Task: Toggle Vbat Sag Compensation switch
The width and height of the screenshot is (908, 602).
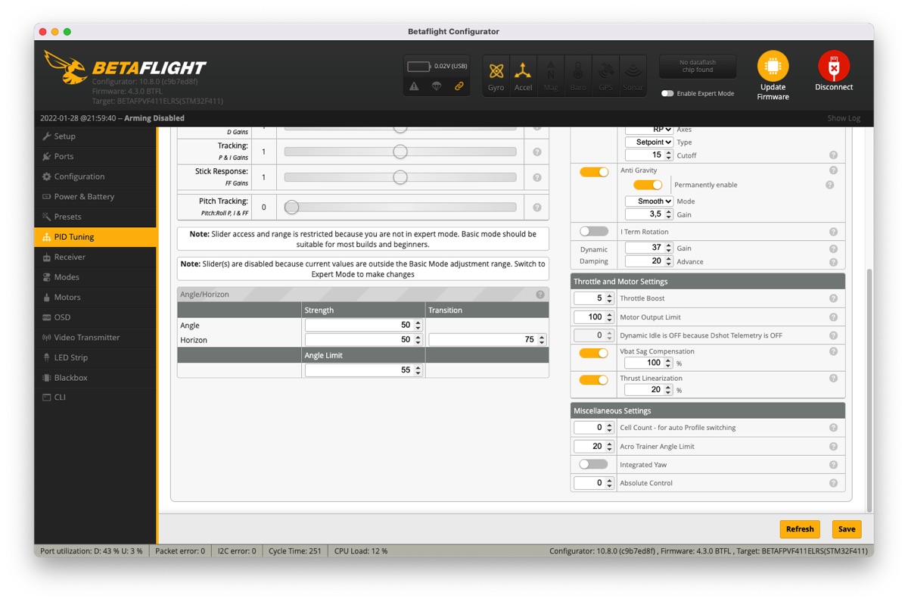Action: point(594,353)
